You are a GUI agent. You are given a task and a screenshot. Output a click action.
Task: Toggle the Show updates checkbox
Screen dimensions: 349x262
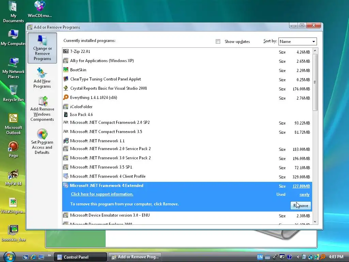pos(218,41)
